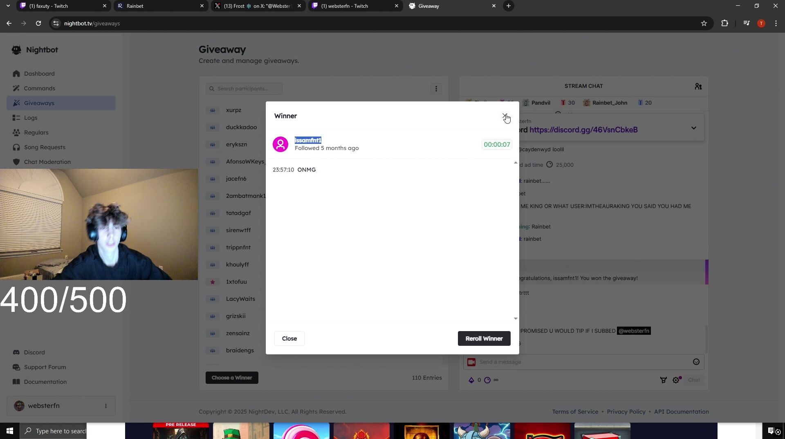The image size is (785, 439).
Task: Select participant khoulyff in list
Action: point(237,264)
